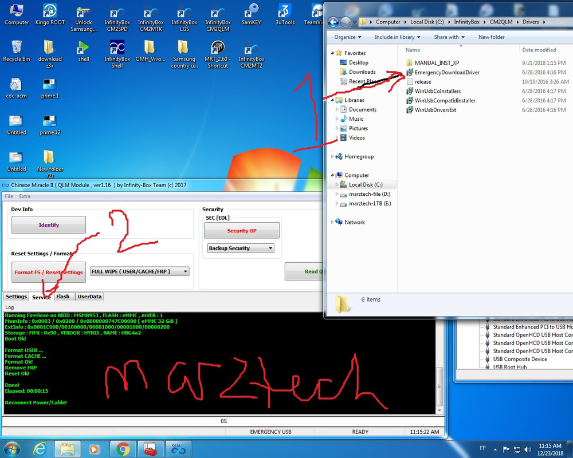Switch to the Service tab

click(x=41, y=297)
